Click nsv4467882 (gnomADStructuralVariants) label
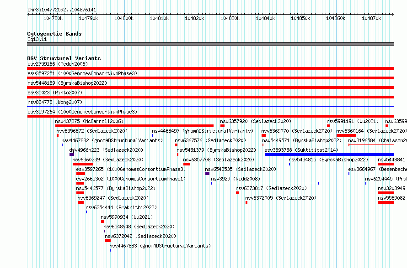Screen dimensions: 407x268 tap(112, 140)
